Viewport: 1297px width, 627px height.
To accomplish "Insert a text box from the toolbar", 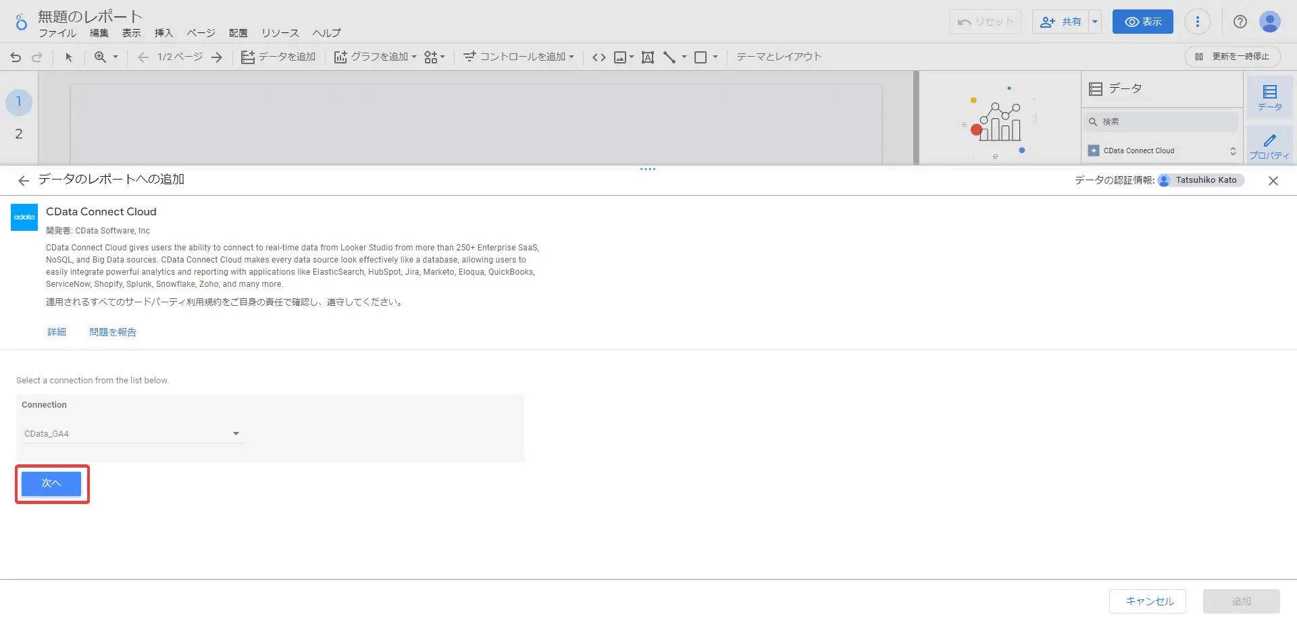I will pos(647,57).
